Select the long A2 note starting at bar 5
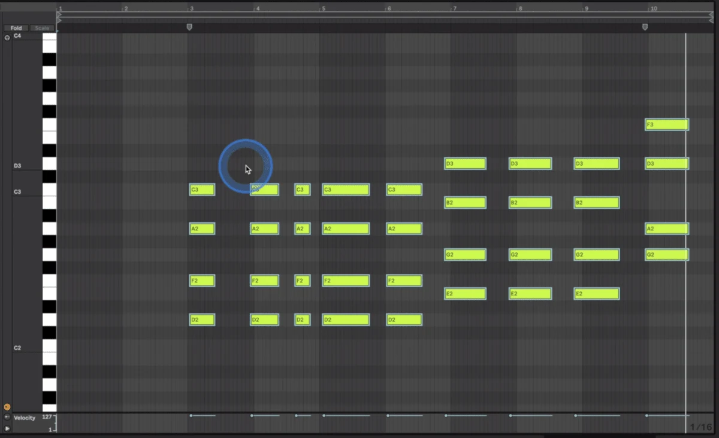Screen dimensions: 719x438 coord(346,229)
